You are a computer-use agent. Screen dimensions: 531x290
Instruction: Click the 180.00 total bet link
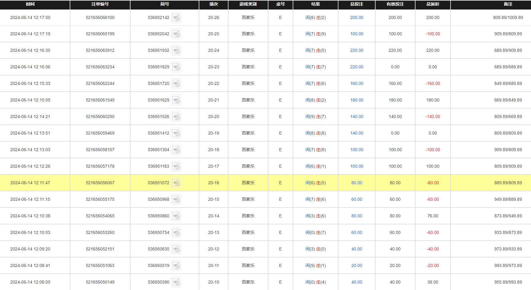click(357, 100)
